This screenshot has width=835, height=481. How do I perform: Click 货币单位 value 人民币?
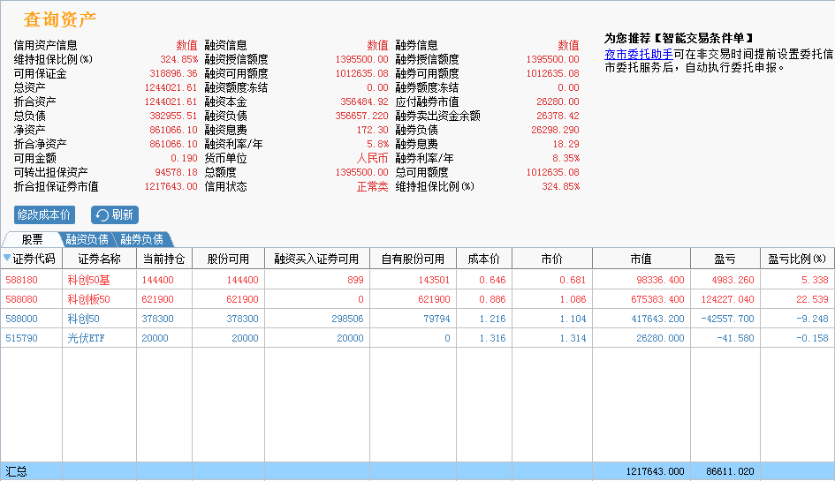pyautogui.click(x=372, y=159)
